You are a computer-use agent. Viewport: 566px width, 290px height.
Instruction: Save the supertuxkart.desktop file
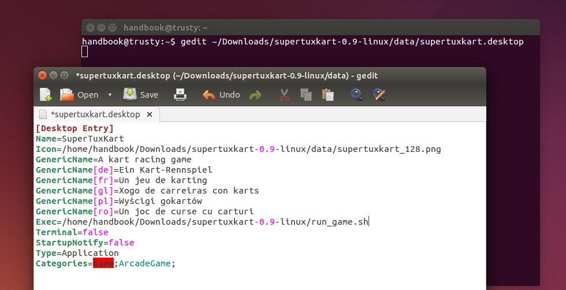(x=141, y=95)
